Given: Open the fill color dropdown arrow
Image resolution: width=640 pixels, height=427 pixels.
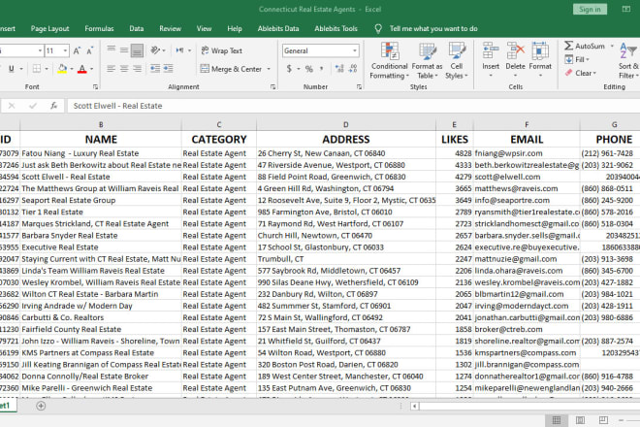Looking at the screenshot, I should 72,69.
